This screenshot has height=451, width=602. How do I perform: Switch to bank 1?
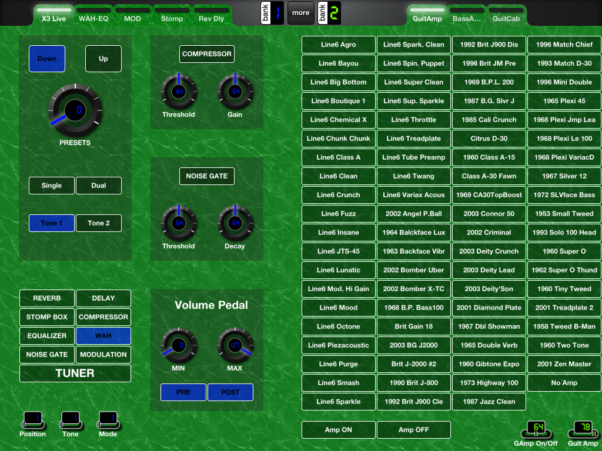click(x=272, y=13)
